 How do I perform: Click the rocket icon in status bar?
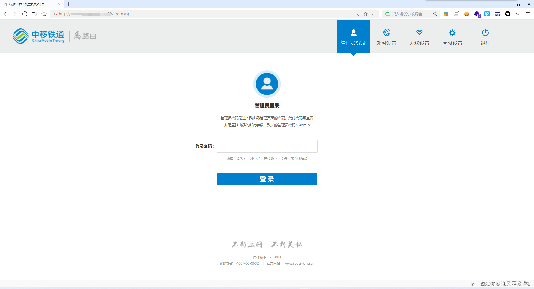click(472, 284)
